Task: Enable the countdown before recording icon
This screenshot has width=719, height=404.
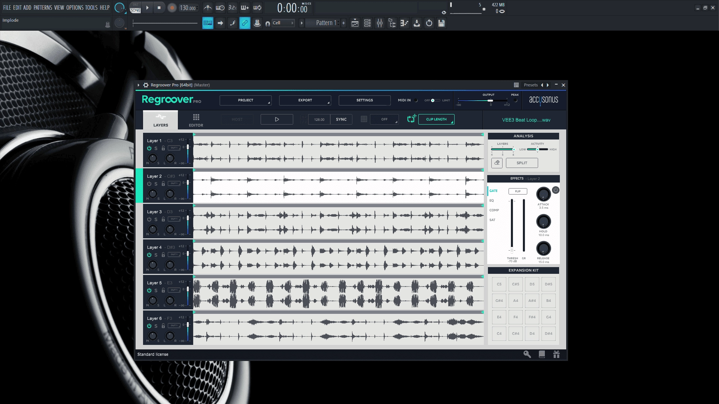Action: [233, 7]
